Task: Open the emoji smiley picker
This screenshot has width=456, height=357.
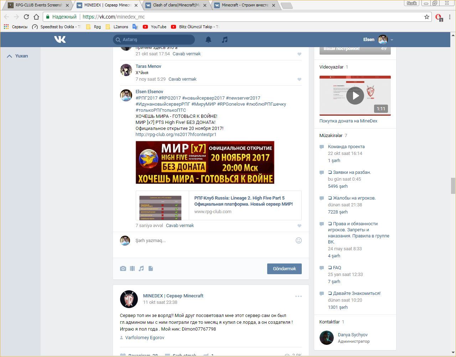Action: (299, 241)
